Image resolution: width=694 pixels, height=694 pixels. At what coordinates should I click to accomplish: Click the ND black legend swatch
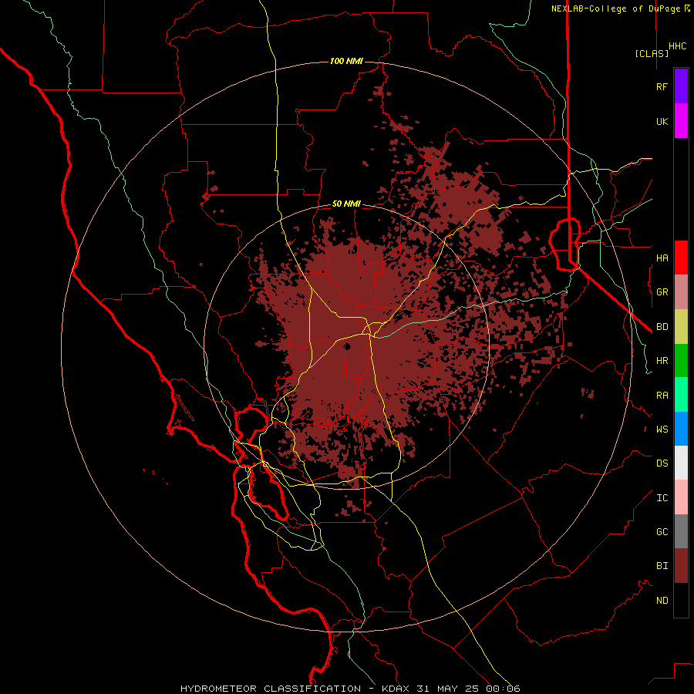(x=681, y=600)
